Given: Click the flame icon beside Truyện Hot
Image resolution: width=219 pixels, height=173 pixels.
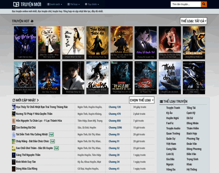Looking at the screenshot, I should click(x=32, y=21).
